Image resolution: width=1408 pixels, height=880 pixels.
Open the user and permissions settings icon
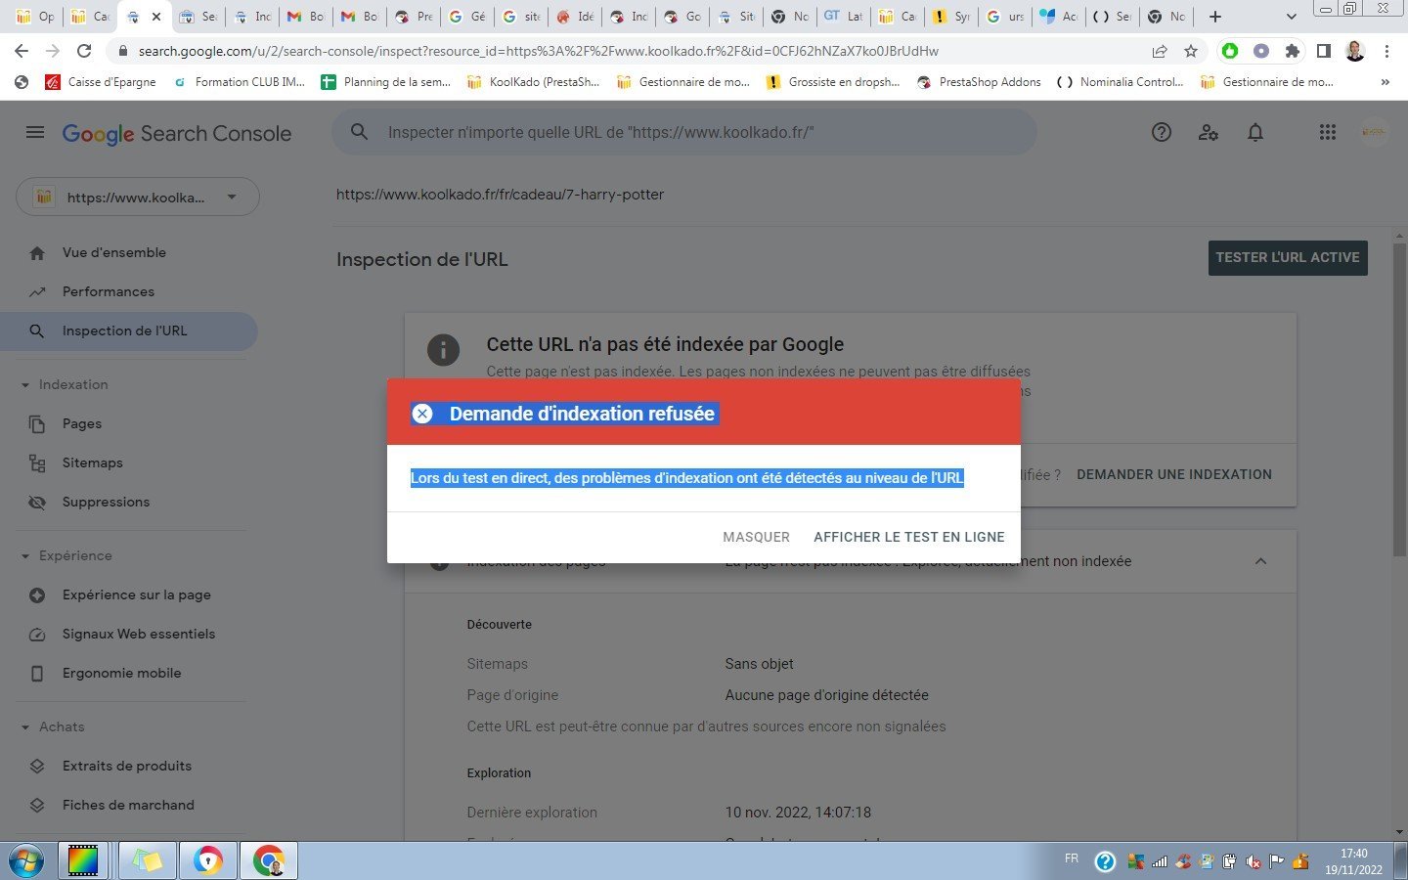(1209, 132)
